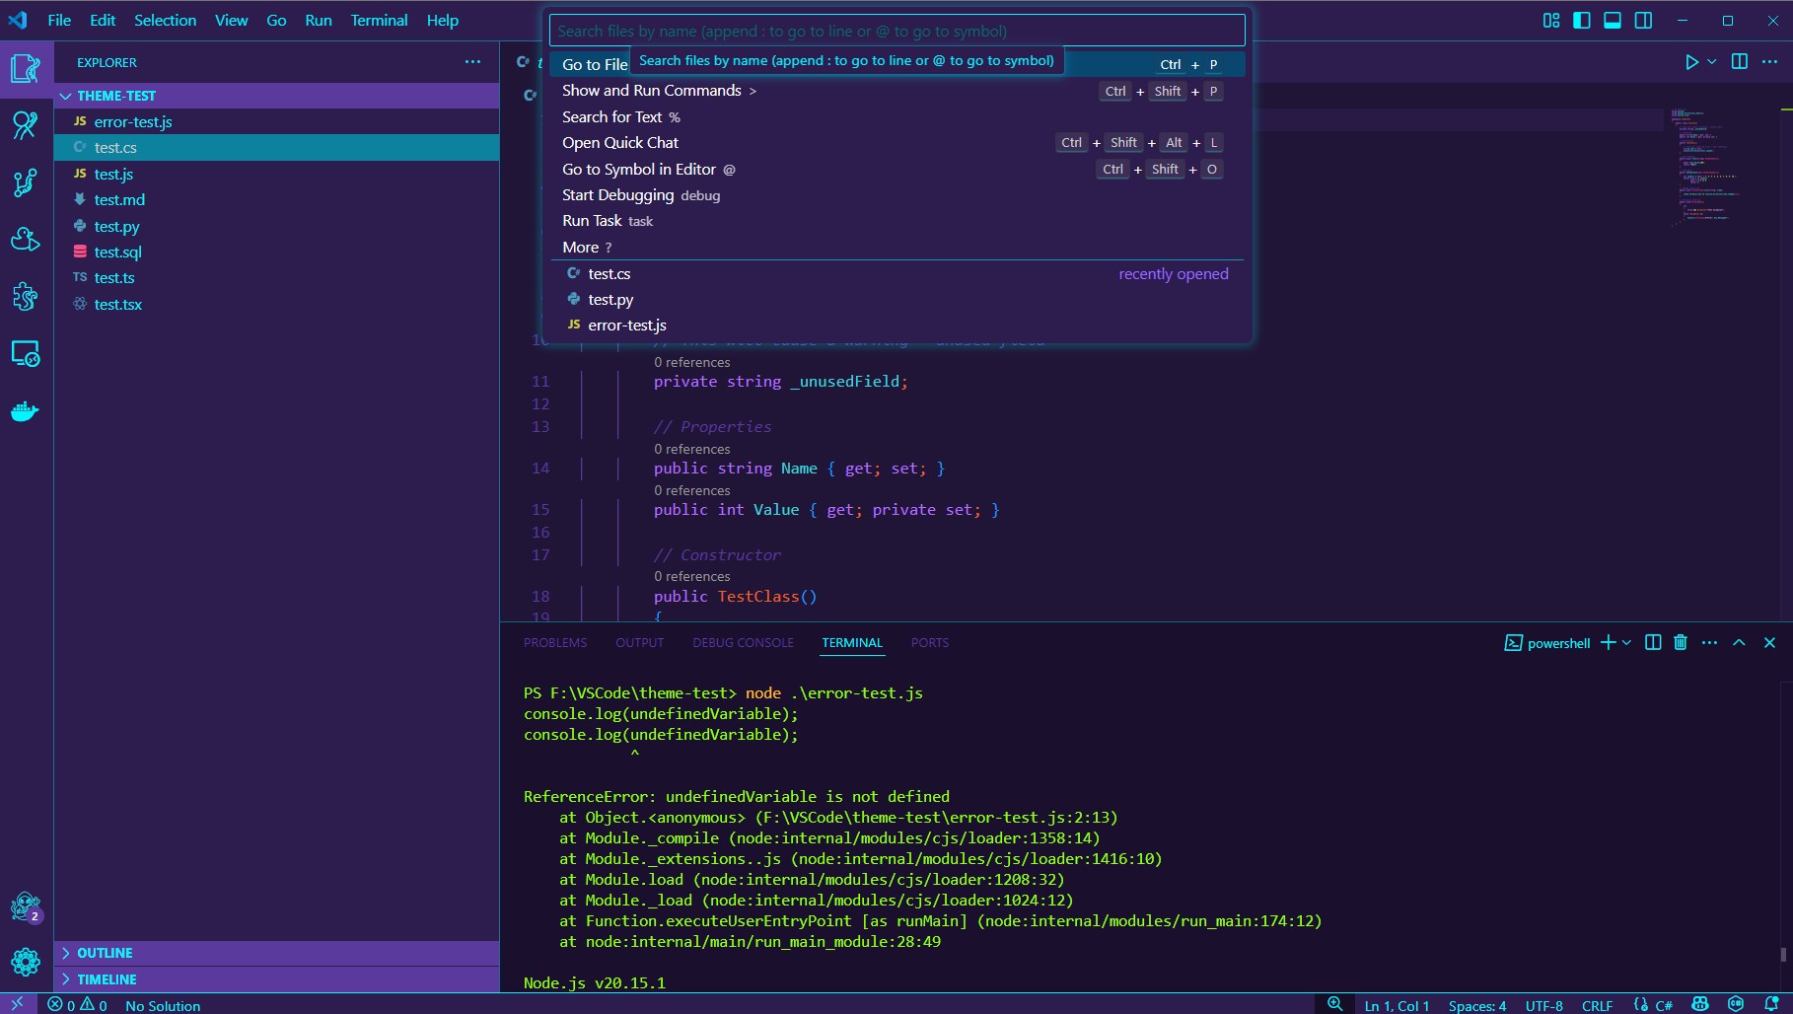This screenshot has height=1014, width=1793.
Task: Open a new terminal with the plus icon
Action: click(x=1610, y=642)
